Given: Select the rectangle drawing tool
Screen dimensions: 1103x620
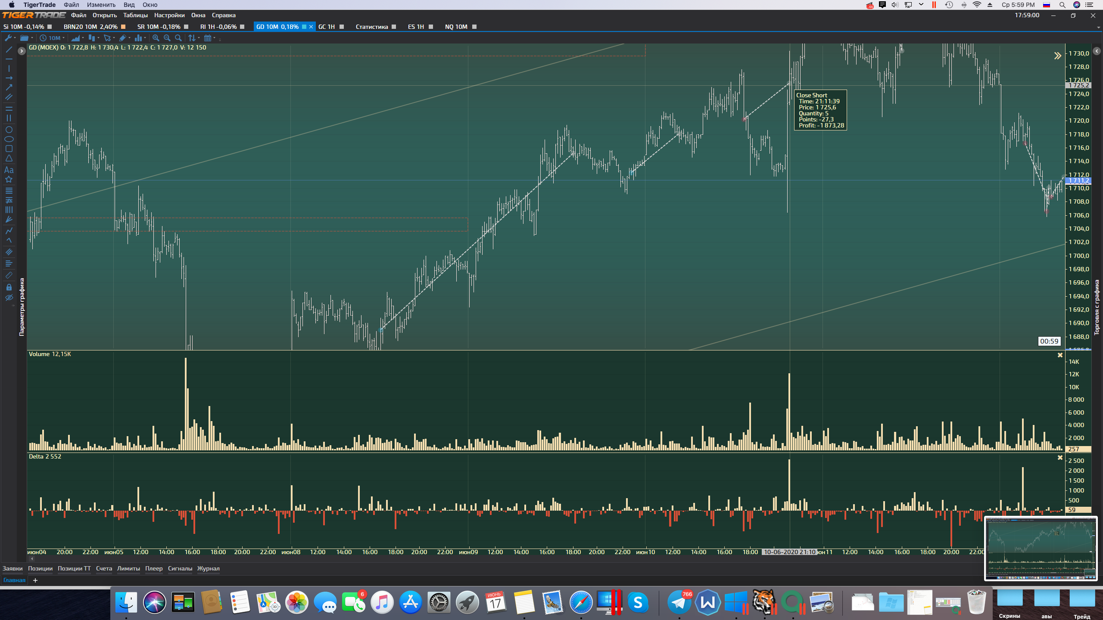Looking at the screenshot, I should (x=9, y=149).
